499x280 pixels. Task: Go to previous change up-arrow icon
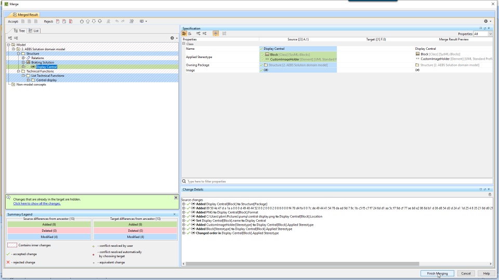88,21
